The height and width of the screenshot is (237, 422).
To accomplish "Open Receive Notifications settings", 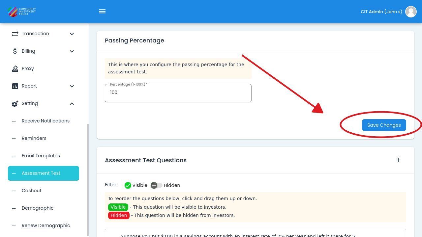I will click(45, 121).
